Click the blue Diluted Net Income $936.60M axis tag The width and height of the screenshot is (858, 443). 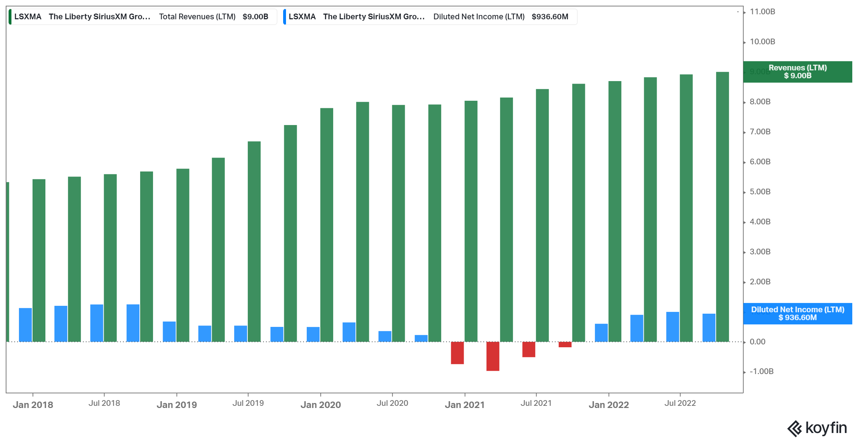pyautogui.click(x=797, y=314)
